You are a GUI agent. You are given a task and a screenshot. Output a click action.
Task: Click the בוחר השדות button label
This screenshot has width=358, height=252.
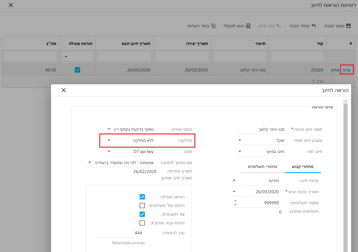pyautogui.click(x=198, y=26)
